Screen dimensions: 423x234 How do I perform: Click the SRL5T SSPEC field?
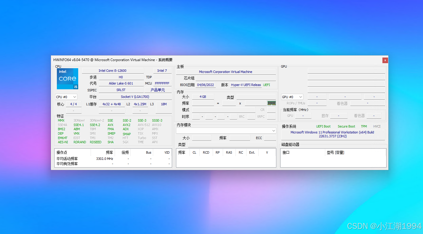(121, 90)
